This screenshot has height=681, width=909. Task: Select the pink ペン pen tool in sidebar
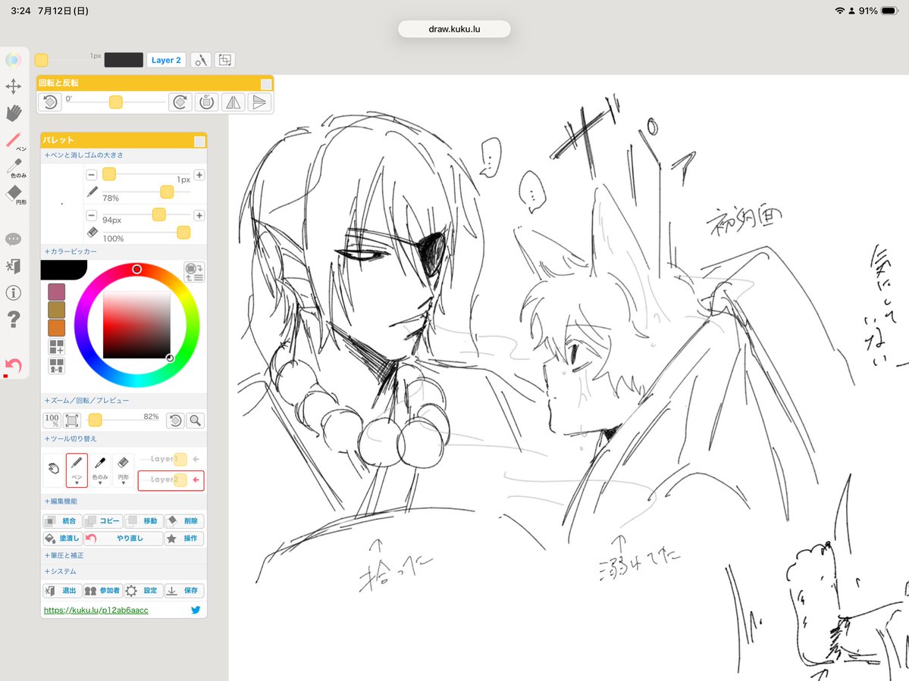14,141
